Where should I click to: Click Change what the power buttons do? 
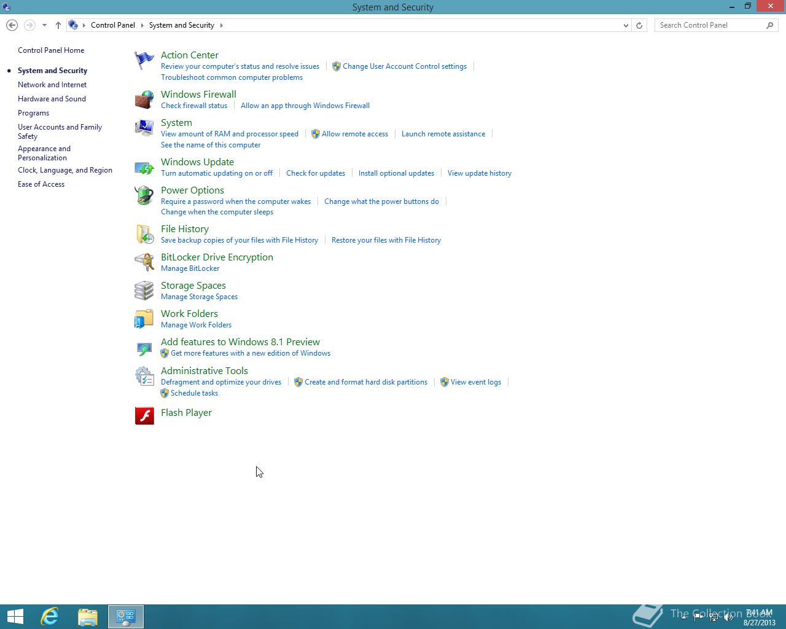click(x=381, y=201)
